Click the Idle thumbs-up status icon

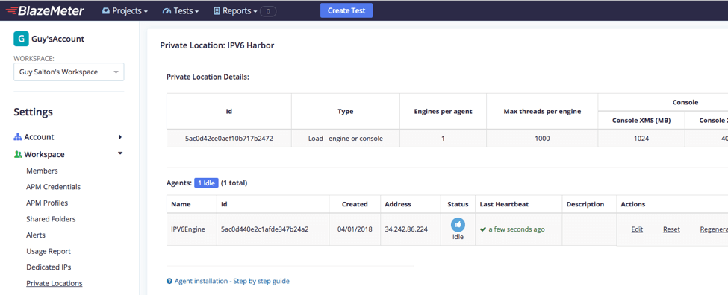coord(458,225)
